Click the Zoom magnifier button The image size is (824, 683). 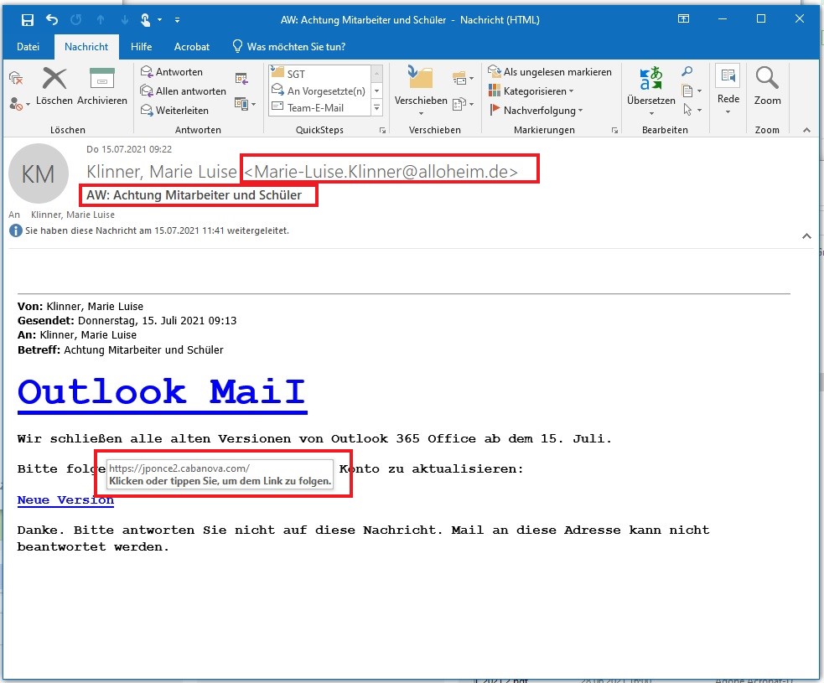[767, 86]
